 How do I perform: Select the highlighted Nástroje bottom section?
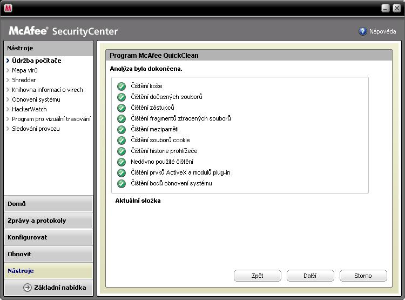pyautogui.click(x=49, y=271)
